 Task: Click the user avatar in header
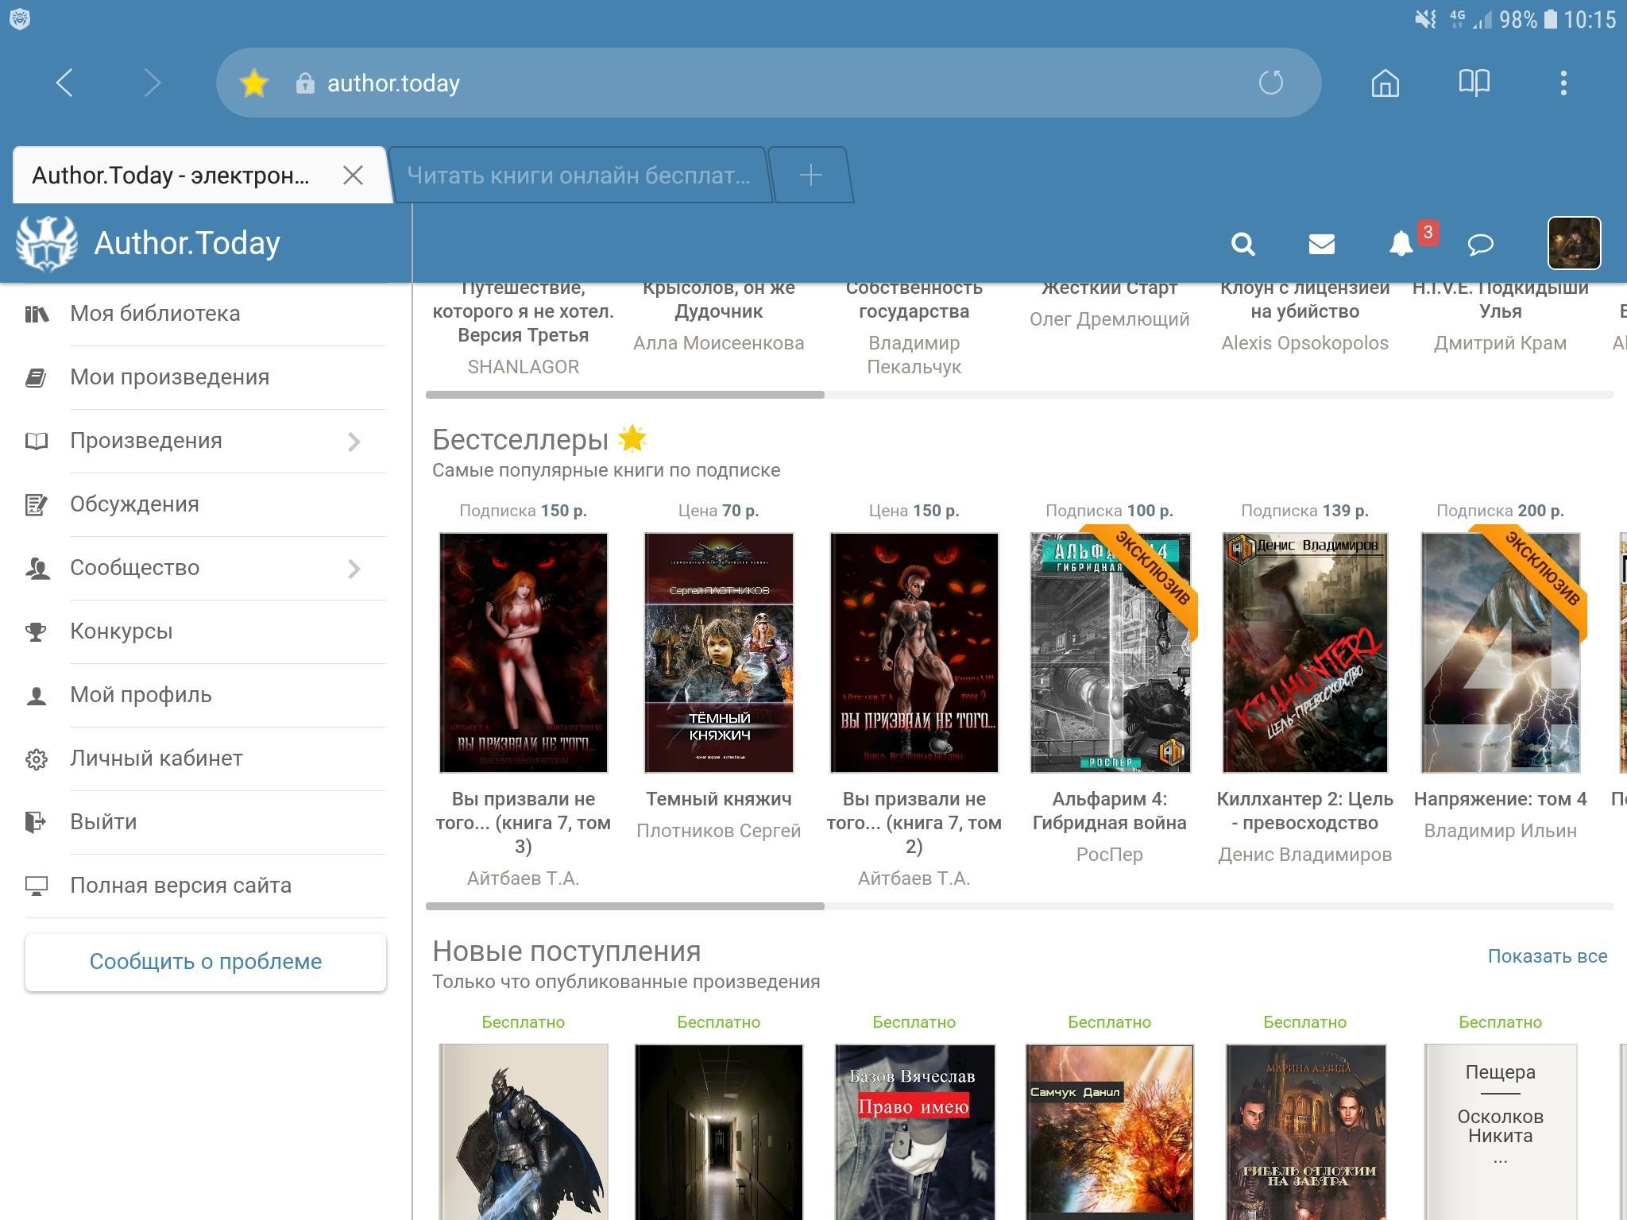point(1573,243)
